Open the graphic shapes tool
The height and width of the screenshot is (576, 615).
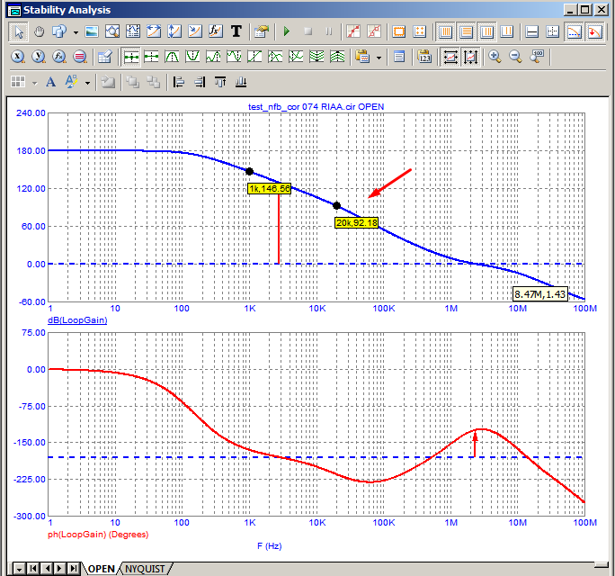coord(59,31)
